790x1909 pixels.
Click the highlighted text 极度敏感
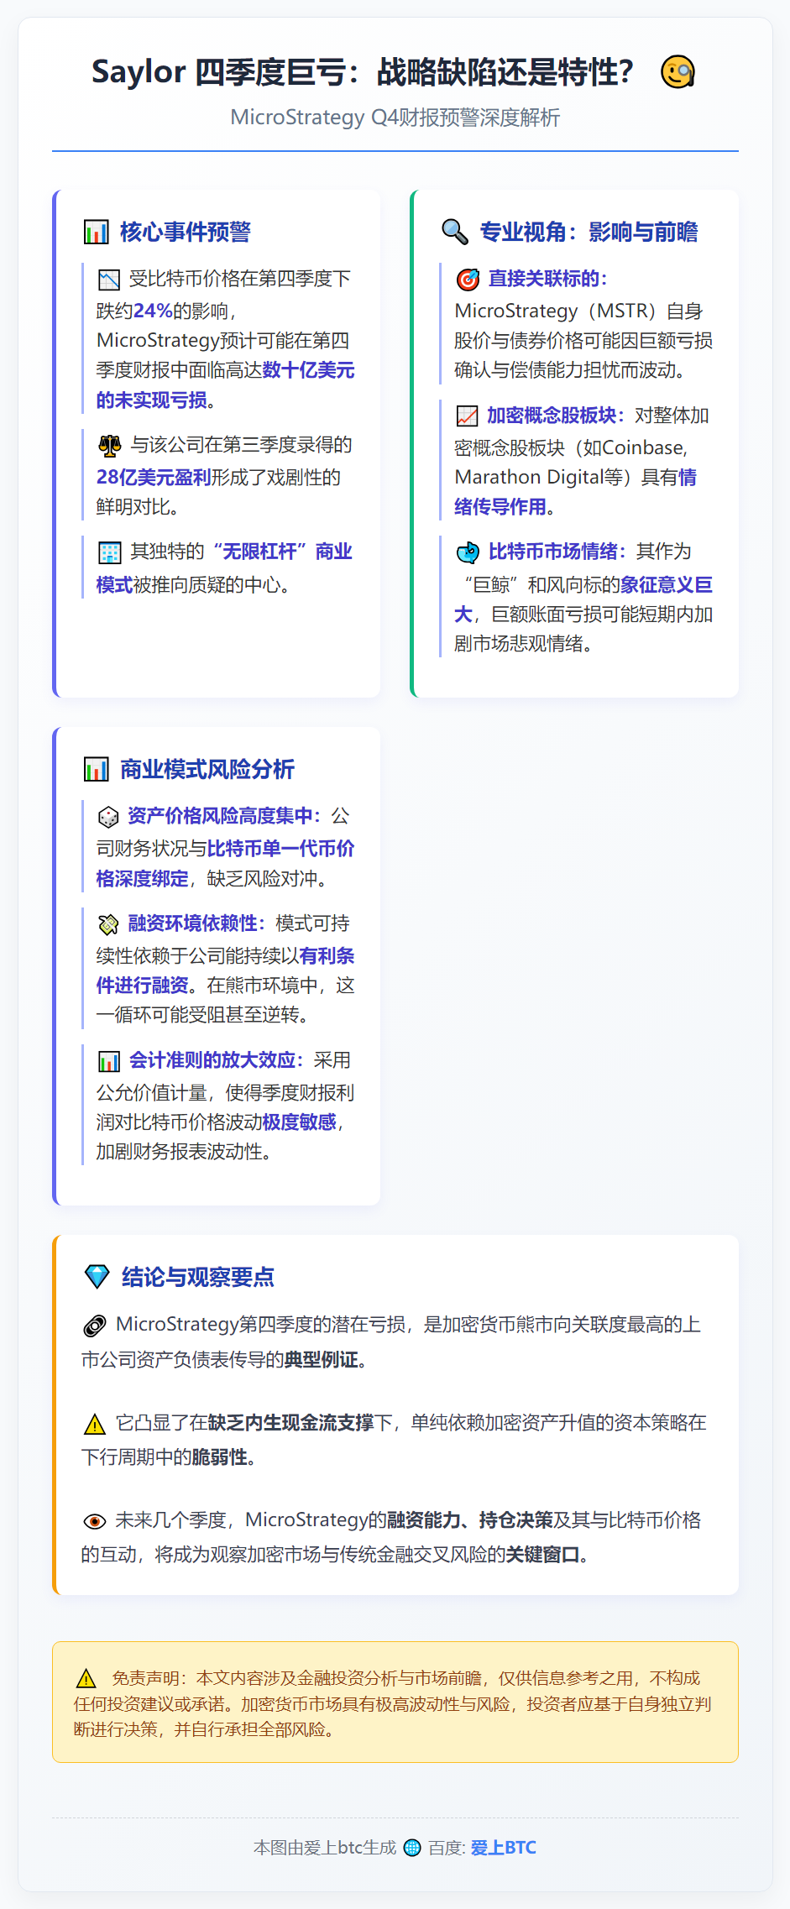(x=299, y=1122)
